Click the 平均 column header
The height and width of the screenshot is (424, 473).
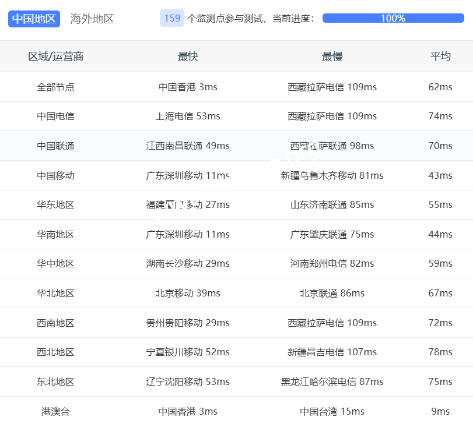click(x=440, y=56)
